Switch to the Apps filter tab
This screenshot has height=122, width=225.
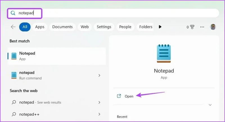click(x=40, y=27)
